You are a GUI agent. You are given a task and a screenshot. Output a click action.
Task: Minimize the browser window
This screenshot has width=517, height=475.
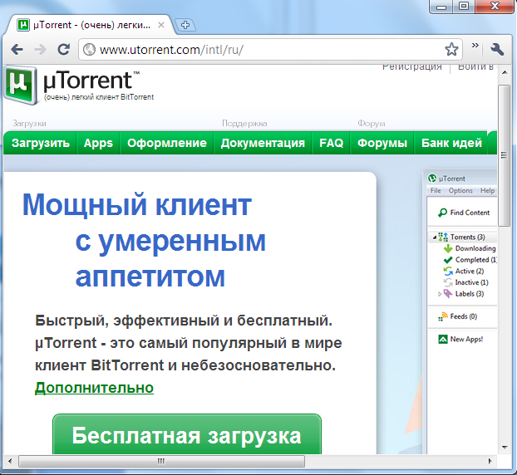[441, 7]
